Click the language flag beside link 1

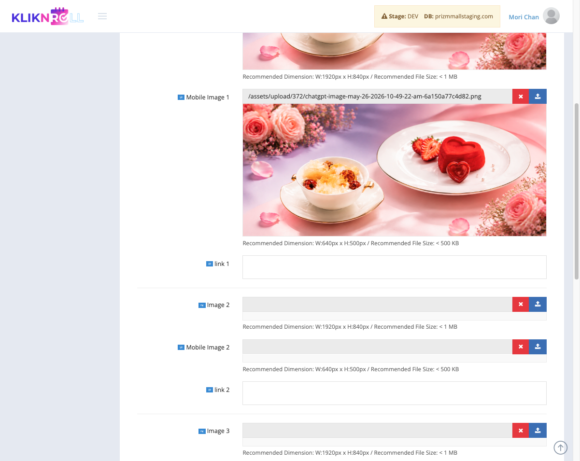coord(210,264)
